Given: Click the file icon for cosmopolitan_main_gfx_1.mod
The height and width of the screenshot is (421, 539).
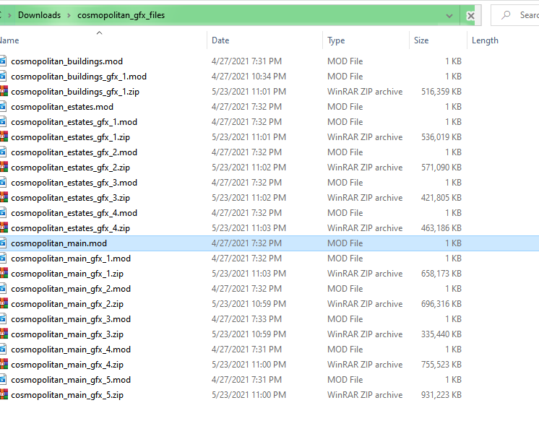Looking at the screenshot, I should coord(3,259).
